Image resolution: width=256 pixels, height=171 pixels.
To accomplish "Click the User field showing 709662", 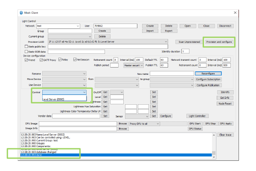I will pyautogui.click(x=116, y=26).
